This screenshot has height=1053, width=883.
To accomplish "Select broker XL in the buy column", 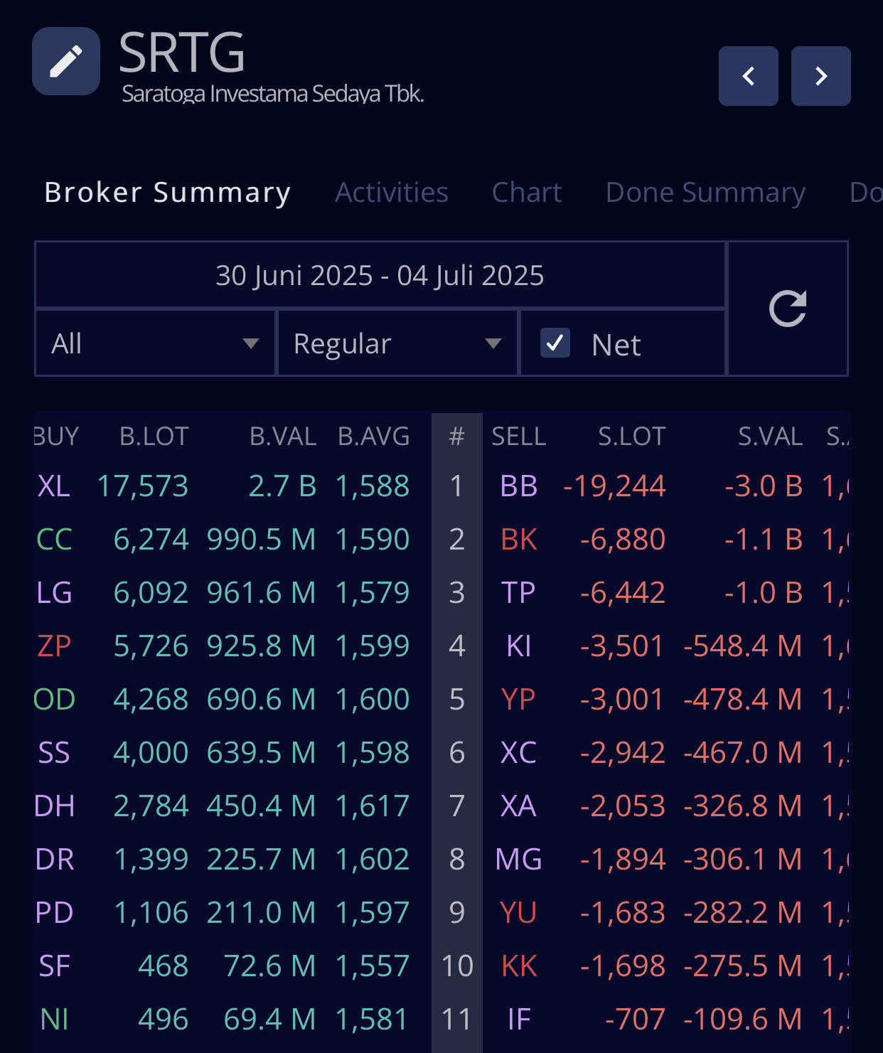I will (x=53, y=487).
